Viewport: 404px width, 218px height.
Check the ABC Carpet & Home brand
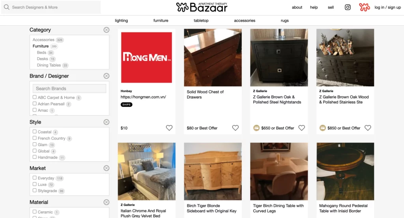[x=35, y=97]
